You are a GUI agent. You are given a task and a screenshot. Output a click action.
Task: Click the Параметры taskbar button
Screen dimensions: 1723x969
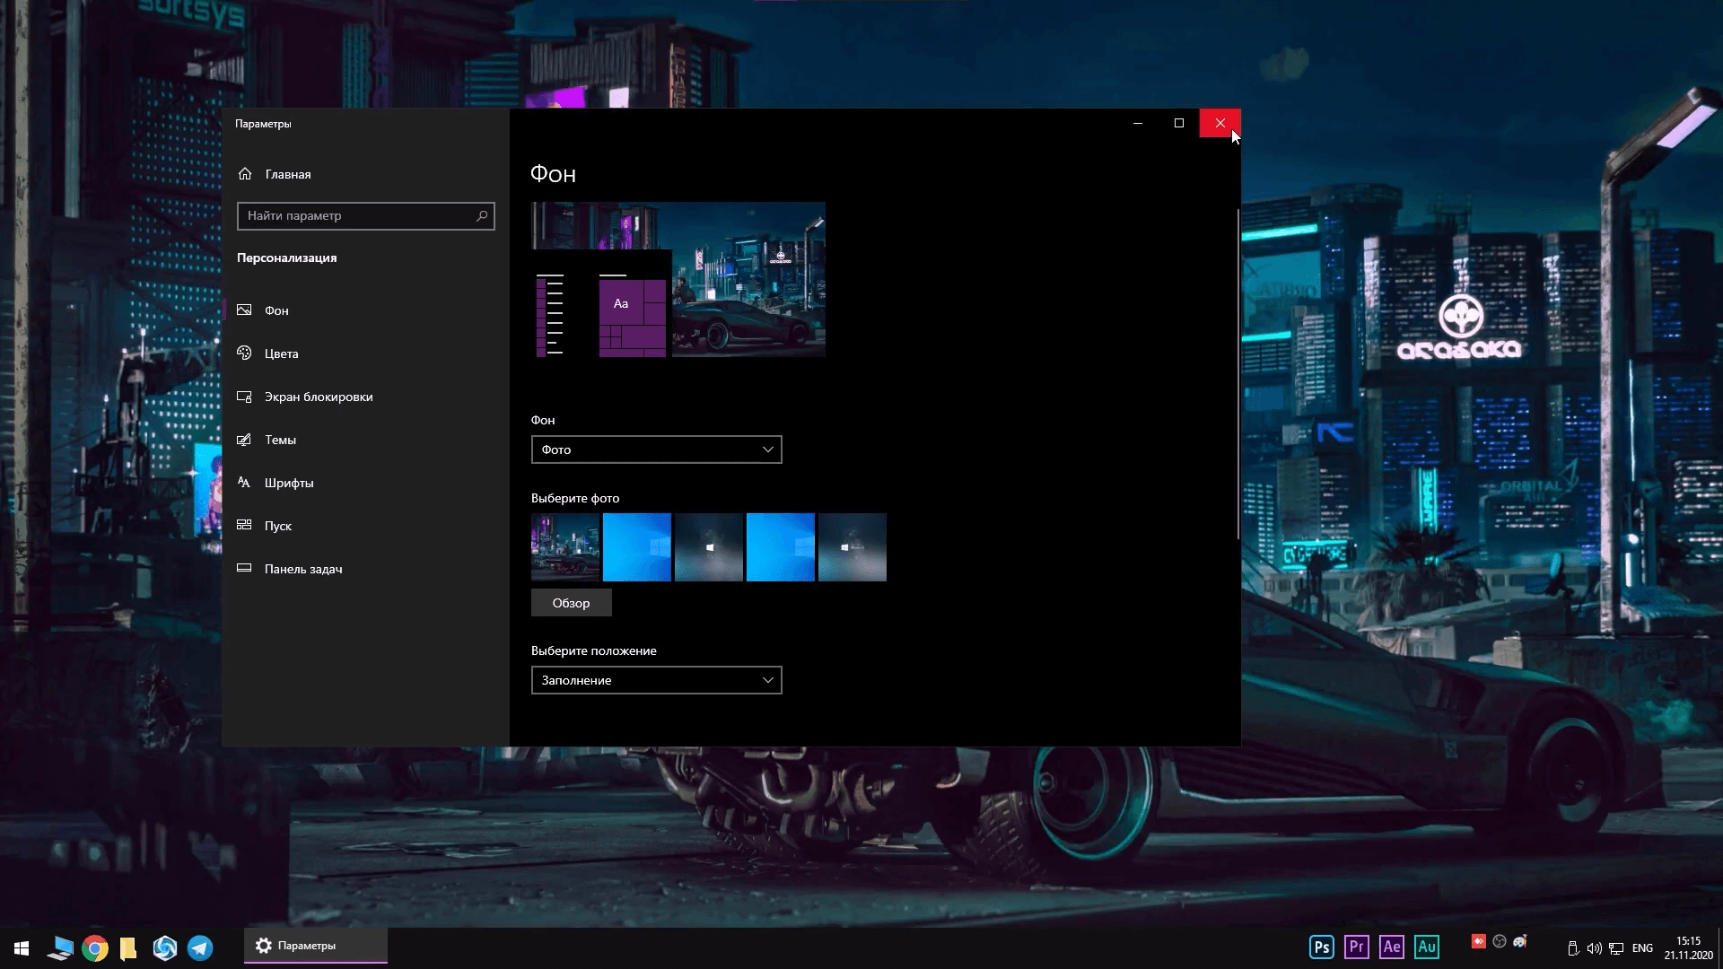(316, 946)
